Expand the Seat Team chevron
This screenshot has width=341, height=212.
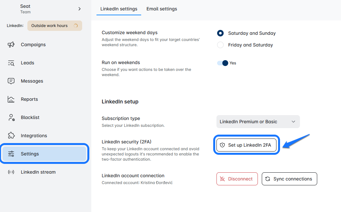pos(80,9)
